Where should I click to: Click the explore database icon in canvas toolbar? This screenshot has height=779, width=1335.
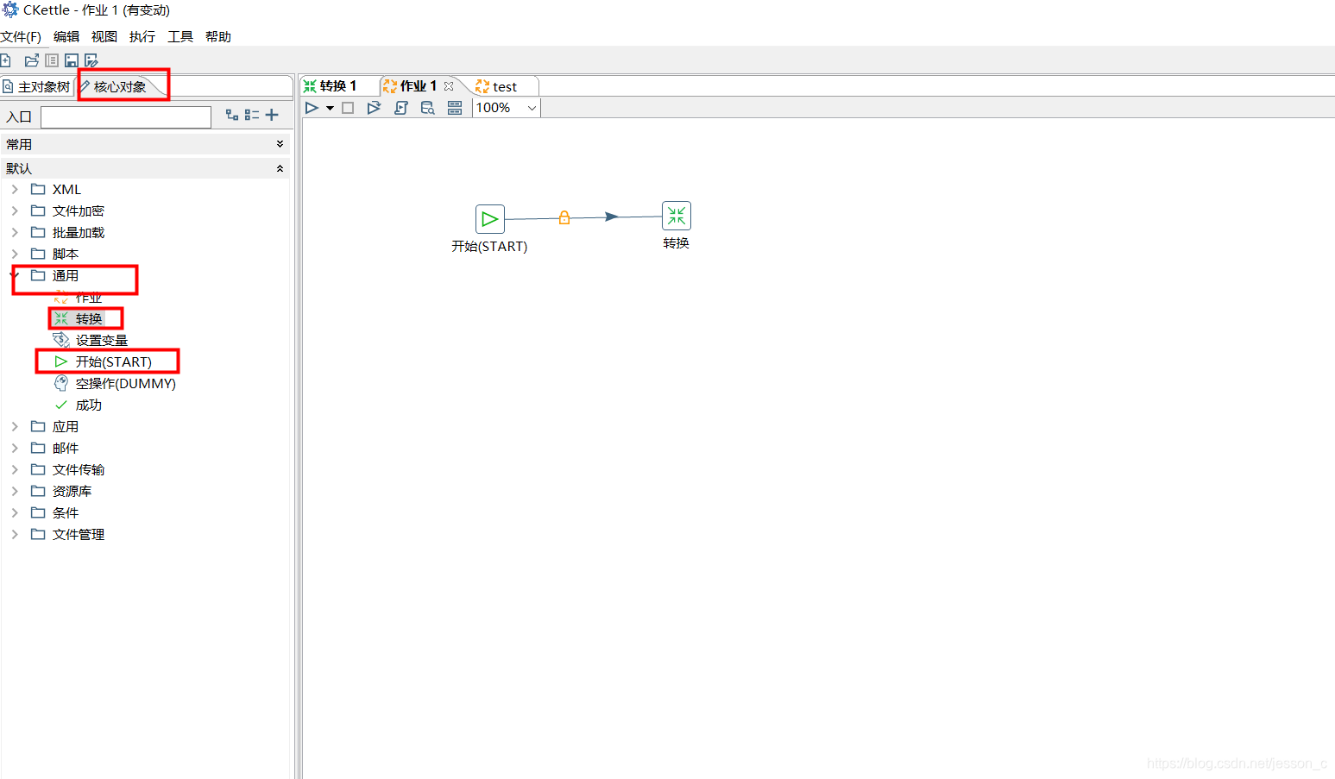[428, 108]
